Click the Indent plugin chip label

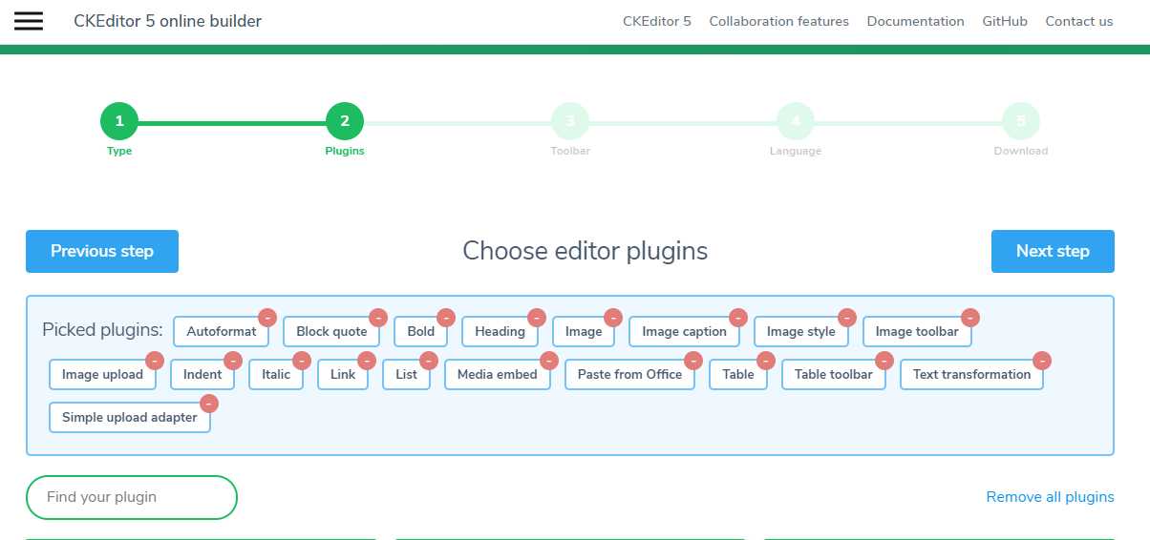pyautogui.click(x=202, y=374)
